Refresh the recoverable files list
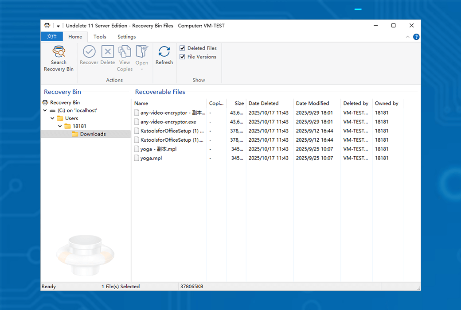This screenshot has height=310, width=461. (164, 52)
